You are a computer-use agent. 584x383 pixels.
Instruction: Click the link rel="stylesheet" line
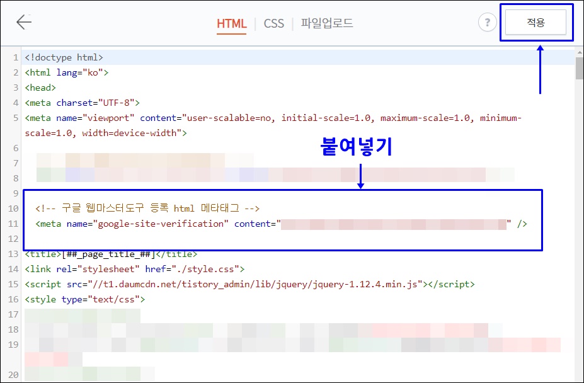coord(135,269)
